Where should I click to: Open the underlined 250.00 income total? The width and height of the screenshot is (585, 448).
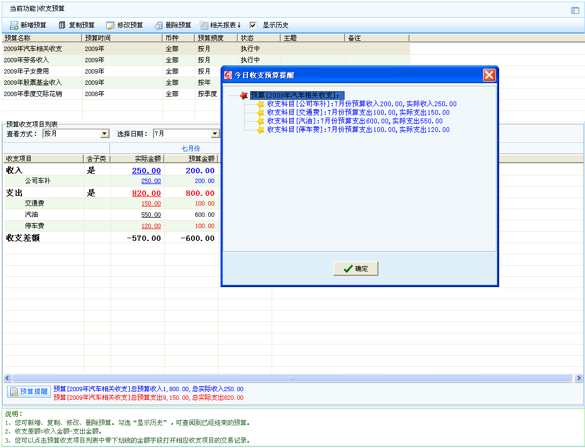click(x=146, y=171)
